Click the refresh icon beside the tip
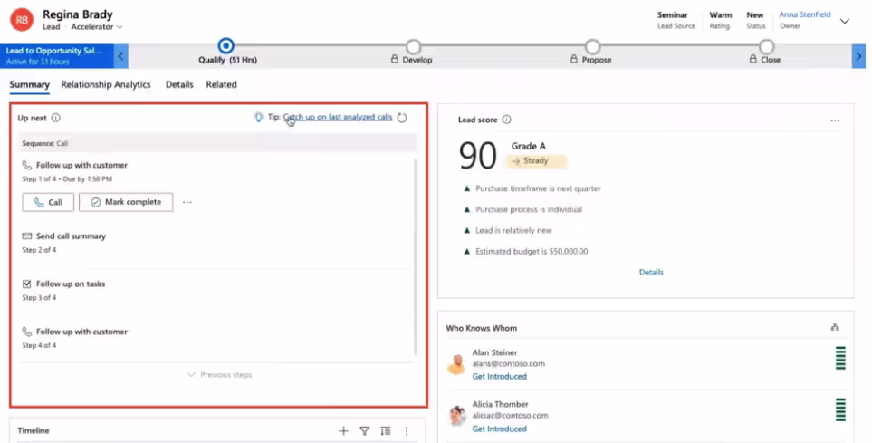Image resolution: width=872 pixels, height=443 pixels. click(402, 118)
